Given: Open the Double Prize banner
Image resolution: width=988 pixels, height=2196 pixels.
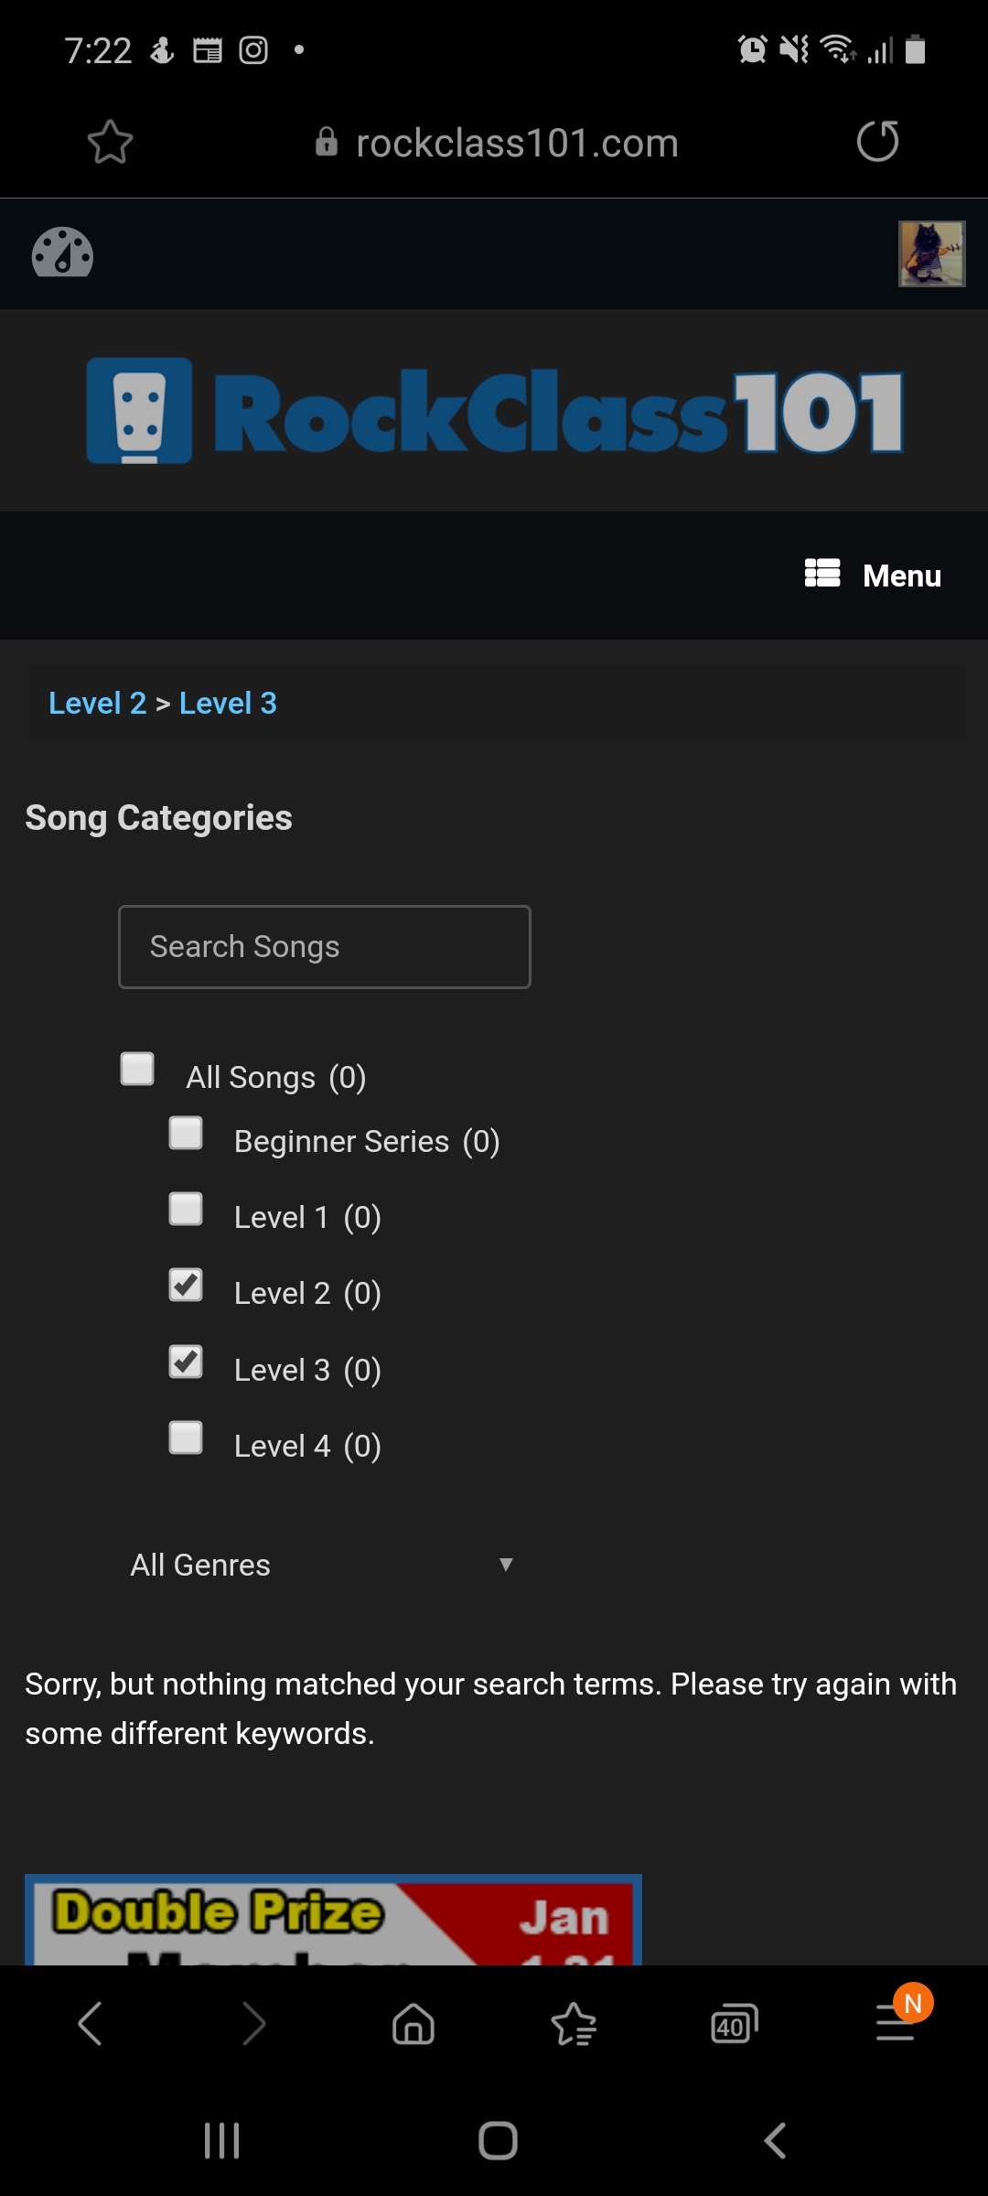Looking at the screenshot, I should (x=333, y=1919).
